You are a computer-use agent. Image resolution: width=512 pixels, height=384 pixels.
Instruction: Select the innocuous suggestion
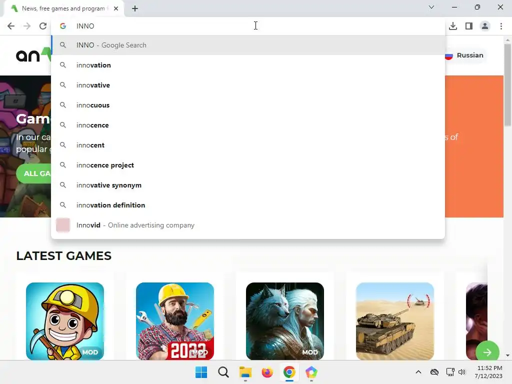[x=248, y=105]
